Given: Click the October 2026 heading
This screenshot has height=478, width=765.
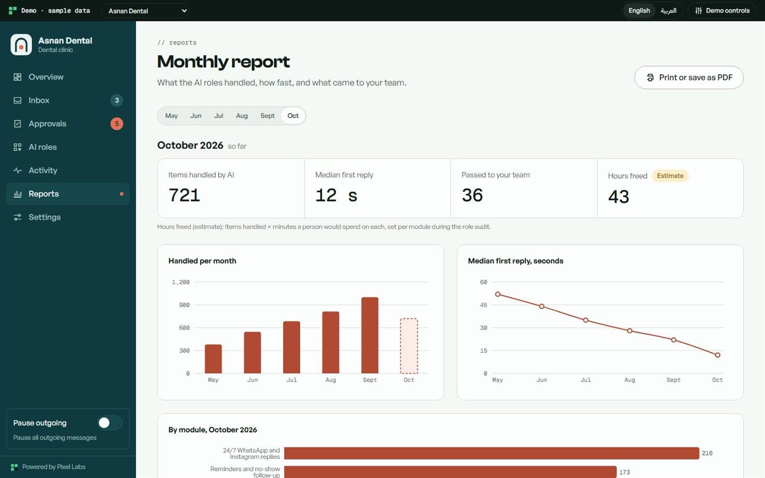Looking at the screenshot, I should coord(190,145).
